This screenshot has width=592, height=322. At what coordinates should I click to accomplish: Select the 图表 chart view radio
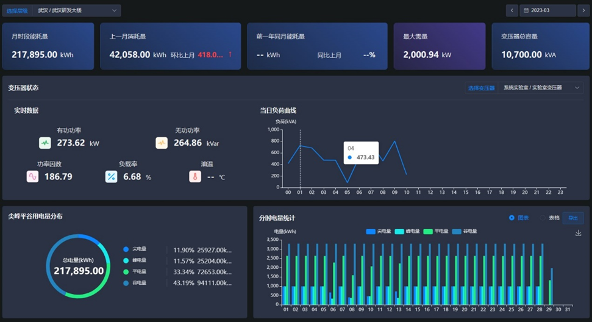512,218
